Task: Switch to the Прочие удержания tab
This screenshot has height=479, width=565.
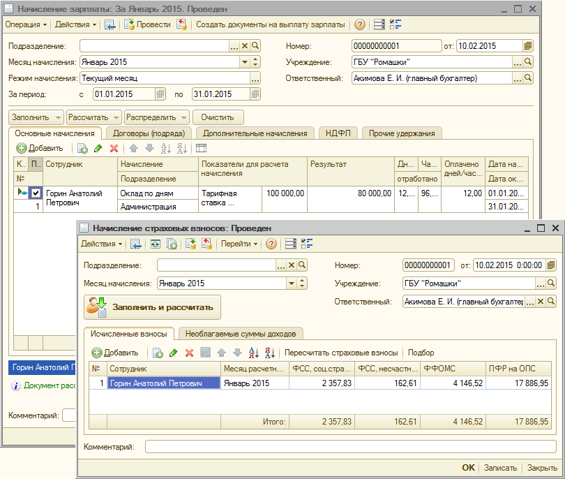Action: click(x=402, y=133)
